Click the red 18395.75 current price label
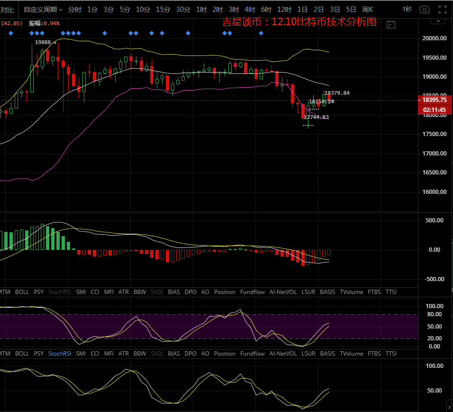 pos(434,100)
